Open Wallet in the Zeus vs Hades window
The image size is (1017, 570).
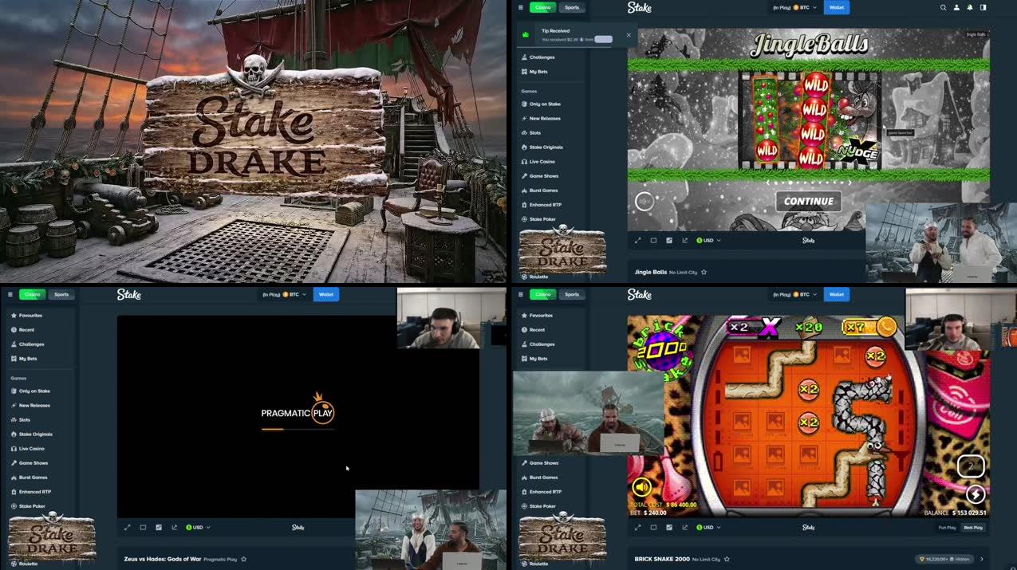pyautogui.click(x=326, y=294)
